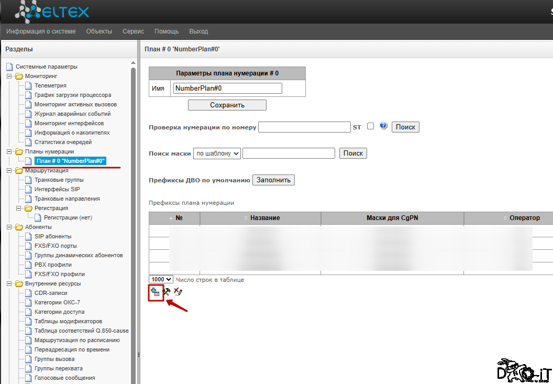Collapse the Мониторинг tree node
The width and height of the screenshot is (553, 384).
pyautogui.click(x=9, y=76)
